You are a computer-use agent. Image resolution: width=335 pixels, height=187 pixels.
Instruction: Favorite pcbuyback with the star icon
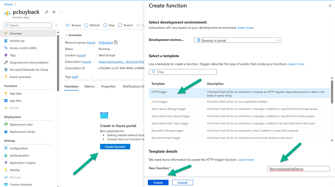(x=54, y=12)
